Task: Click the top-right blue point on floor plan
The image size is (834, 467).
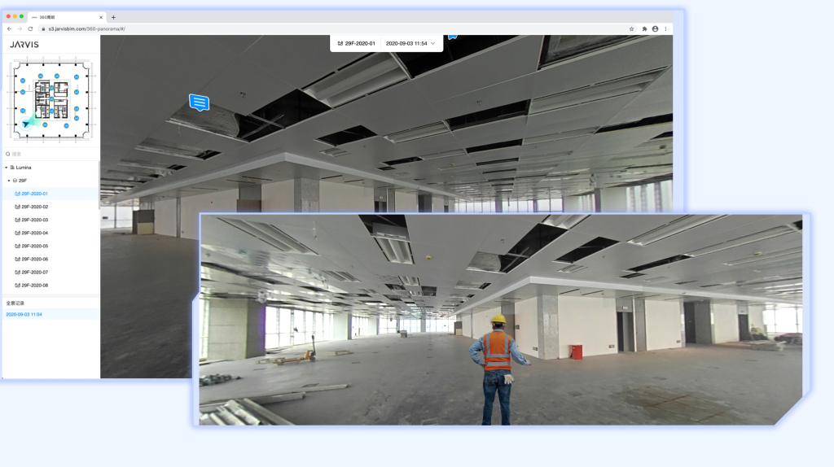Action: point(77,77)
